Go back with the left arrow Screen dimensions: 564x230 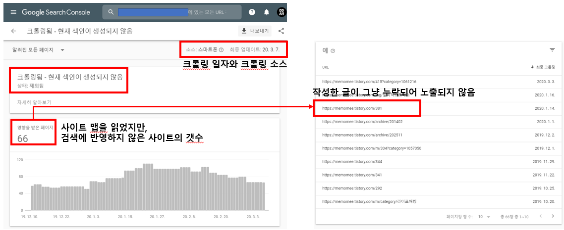pos(14,31)
